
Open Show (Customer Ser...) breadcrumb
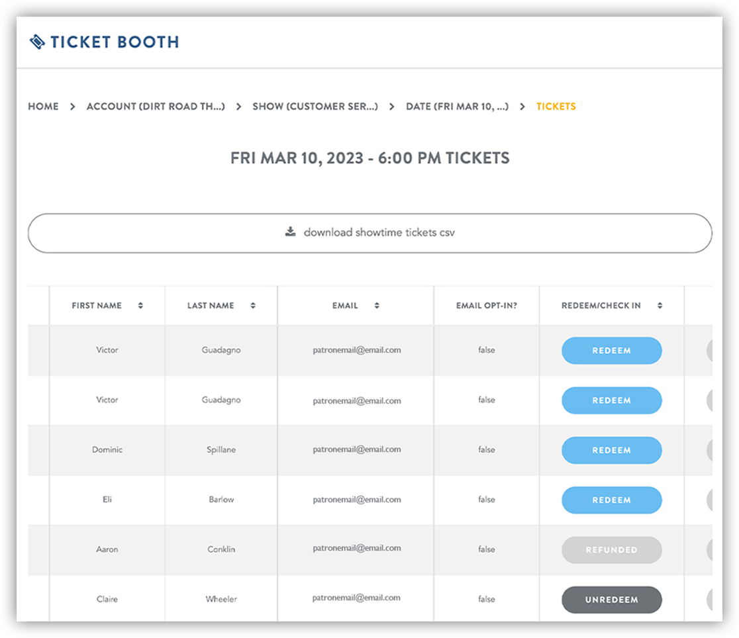tap(315, 107)
